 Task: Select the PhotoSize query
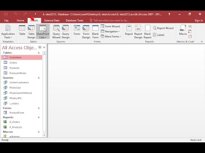[x=22, y=88]
